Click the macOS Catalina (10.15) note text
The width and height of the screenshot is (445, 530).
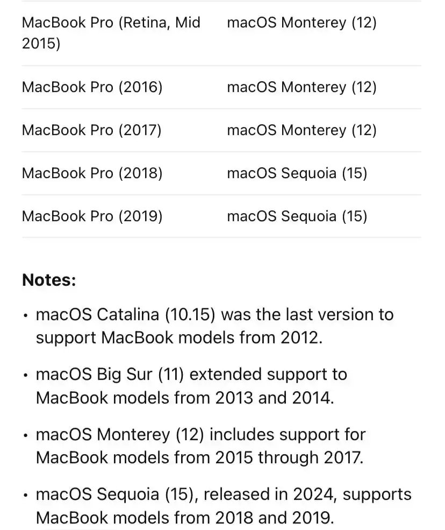coord(215,326)
